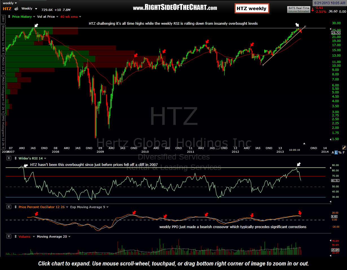Viewport: 347px width, 270px height.
Task: Click the red Volume label
Action: (24, 237)
